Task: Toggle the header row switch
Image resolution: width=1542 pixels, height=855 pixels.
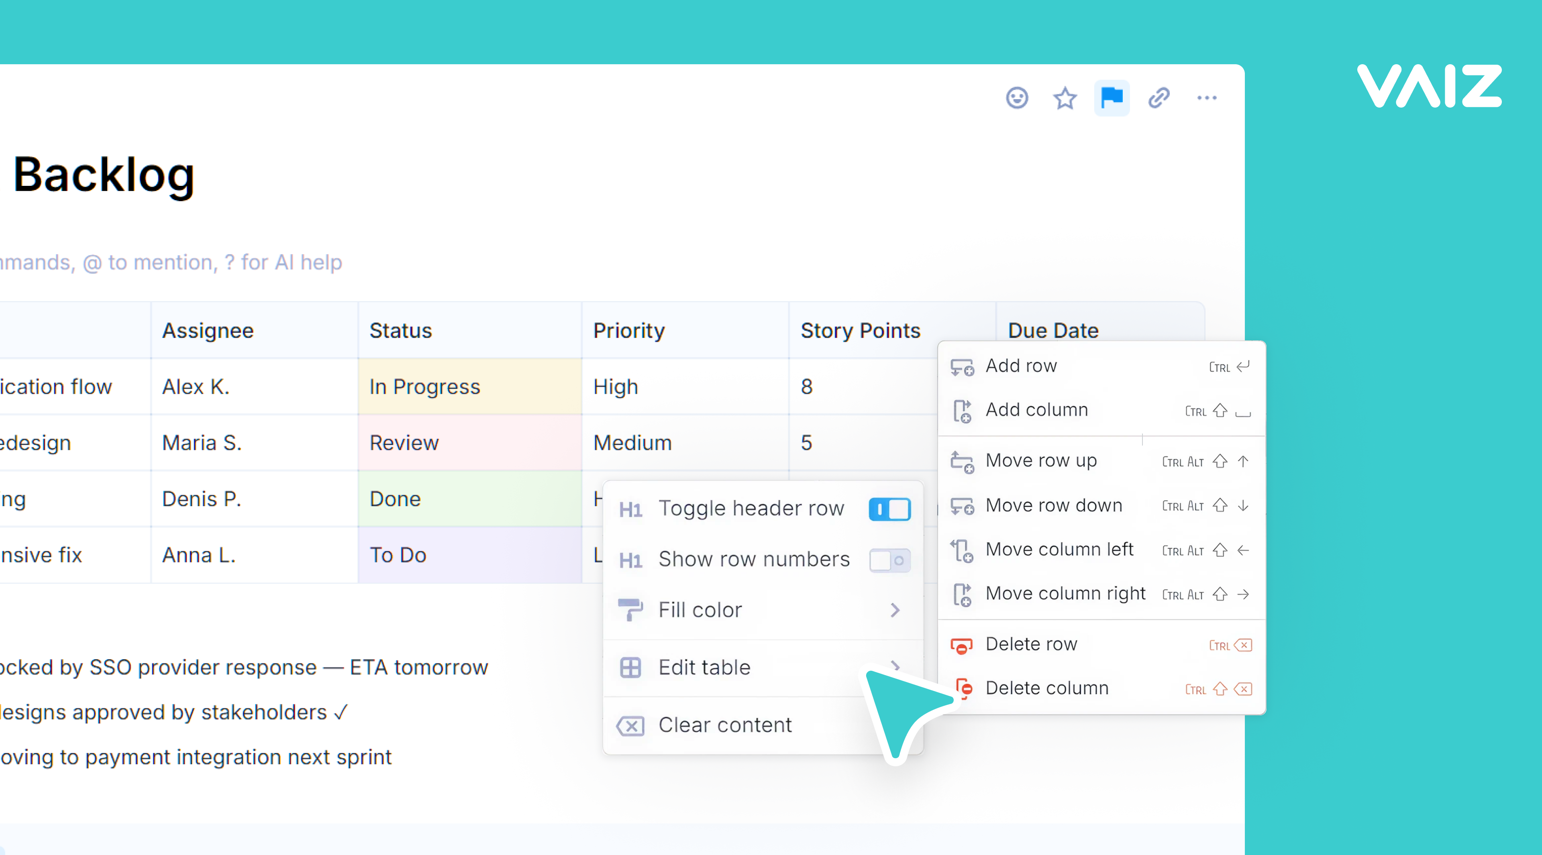Action: (889, 509)
